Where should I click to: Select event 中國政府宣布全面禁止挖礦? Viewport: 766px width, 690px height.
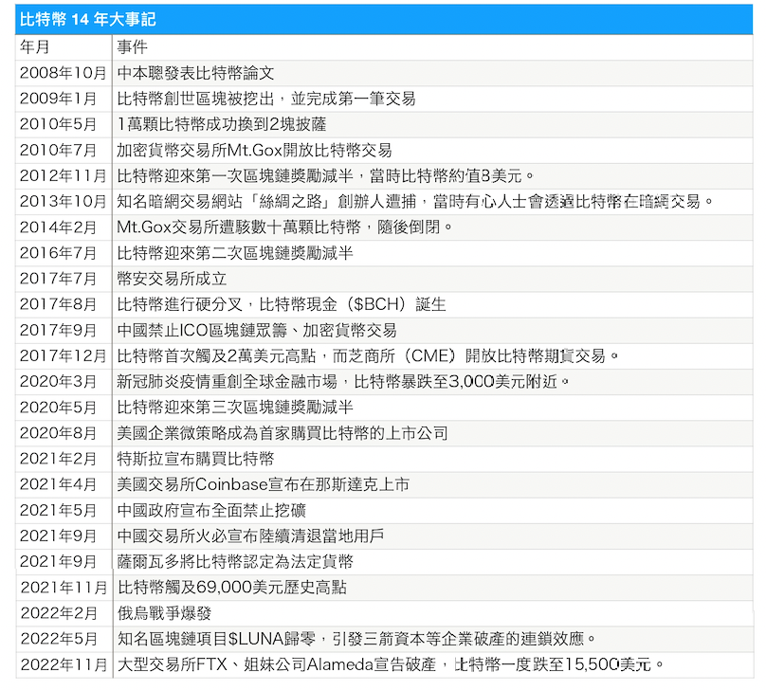(211, 511)
